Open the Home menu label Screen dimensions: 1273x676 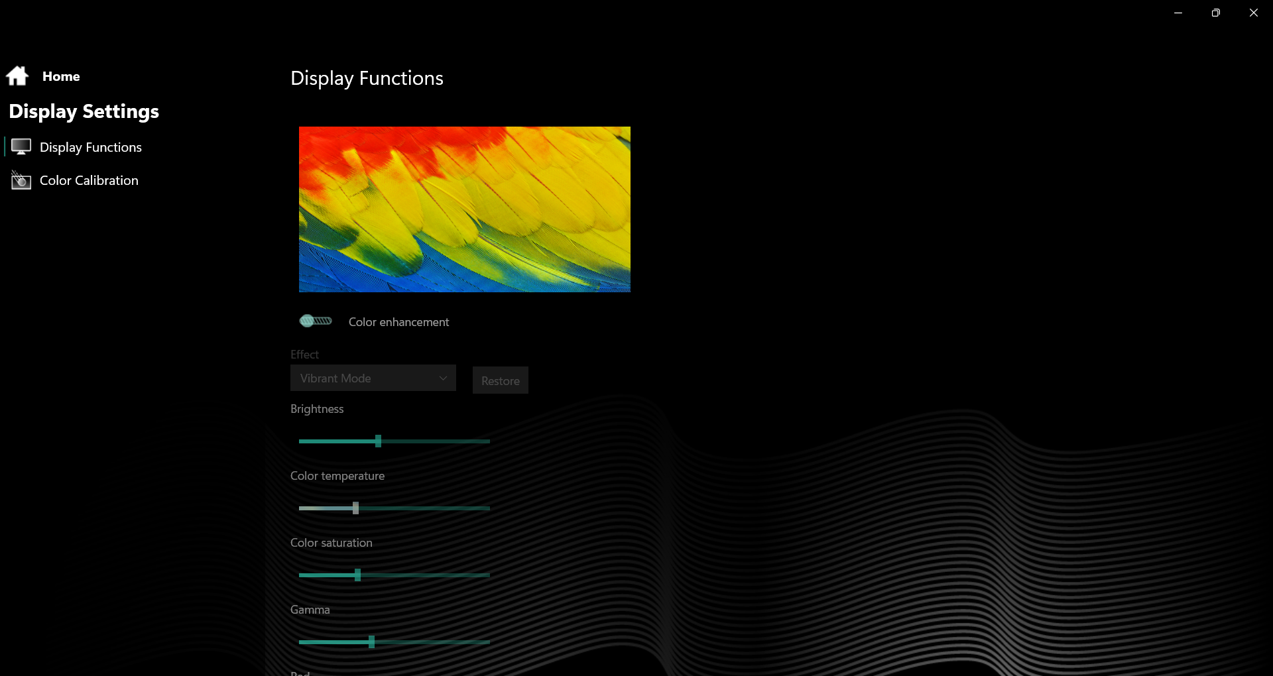[x=61, y=76]
